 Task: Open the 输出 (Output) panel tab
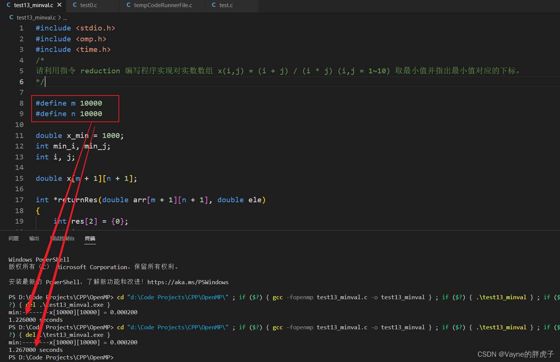tap(34, 238)
